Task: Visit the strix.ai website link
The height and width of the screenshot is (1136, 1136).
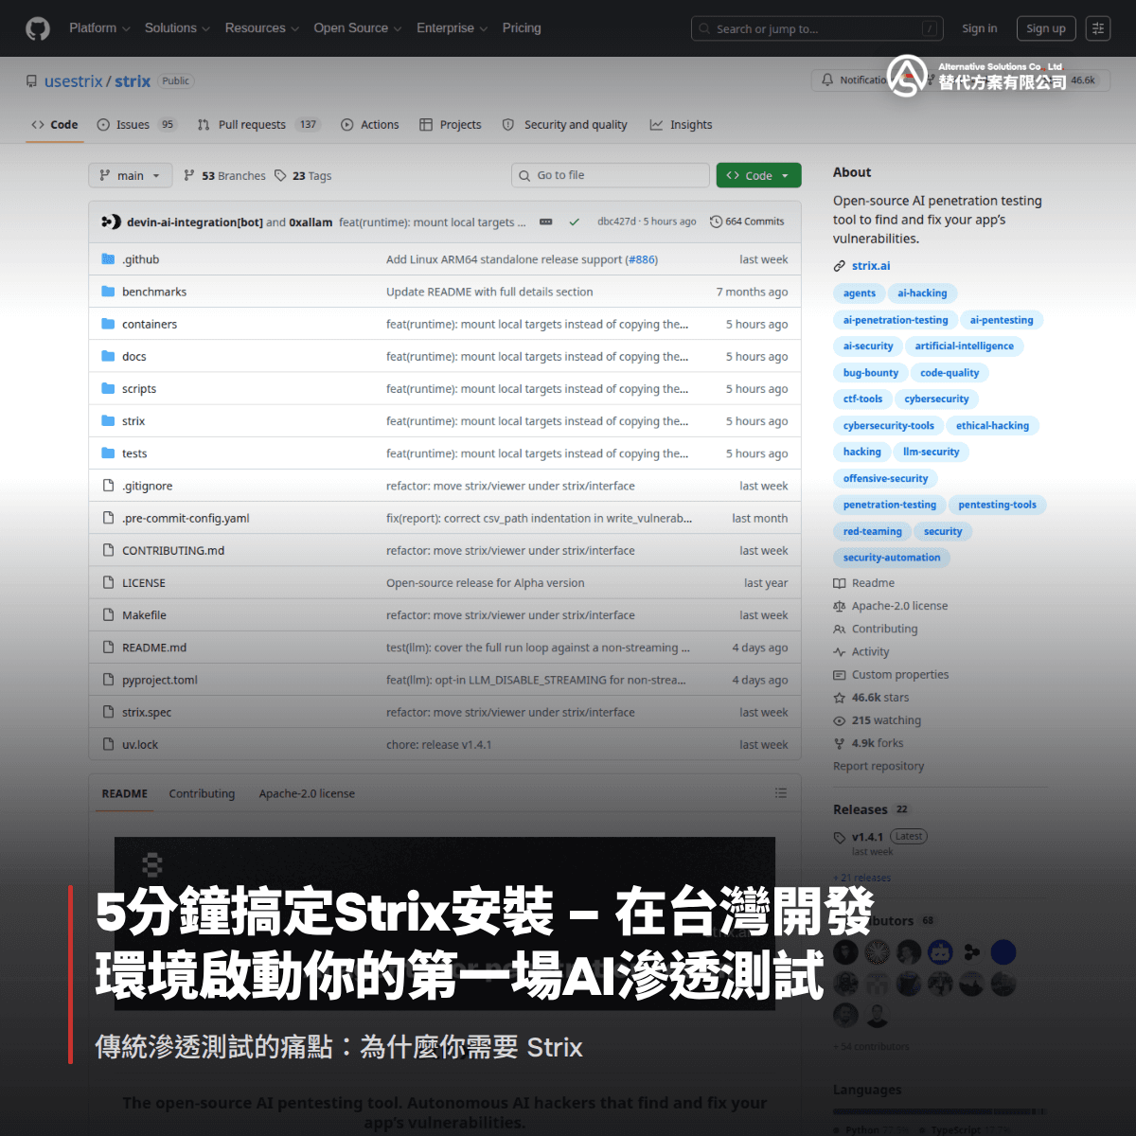Action: tap(871, 266)
